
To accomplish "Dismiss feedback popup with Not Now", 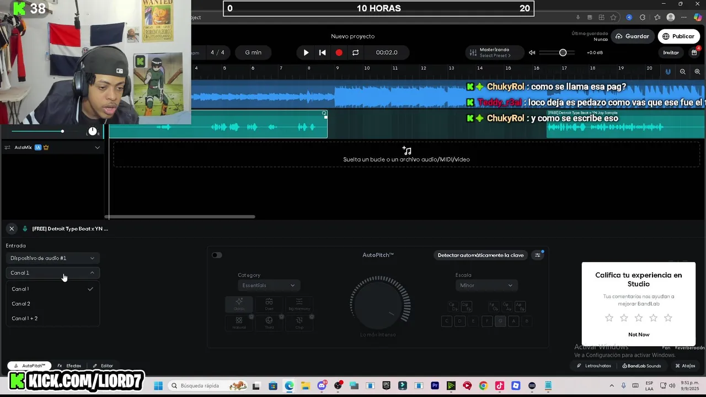I will [639, 335].
